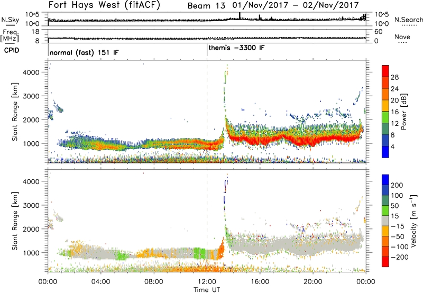Viewport: 423px width, 293px height.
Task: Click the date range '01/Nov/2017 - 02/Nov/2017'
Action: [x=296, y=5]
